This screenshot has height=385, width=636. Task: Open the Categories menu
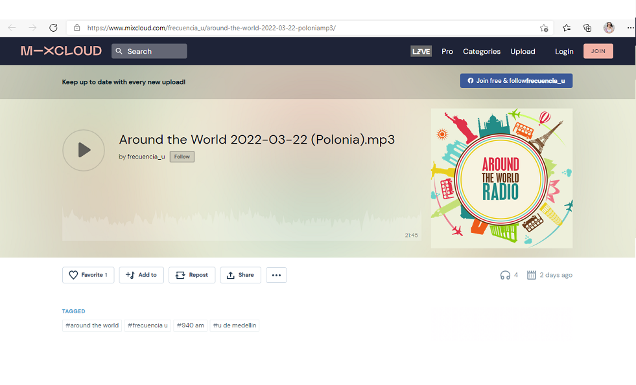click(x=481, y=51)
